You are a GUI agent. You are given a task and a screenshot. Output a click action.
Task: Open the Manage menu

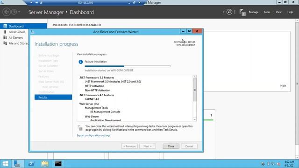pos(254,12)
